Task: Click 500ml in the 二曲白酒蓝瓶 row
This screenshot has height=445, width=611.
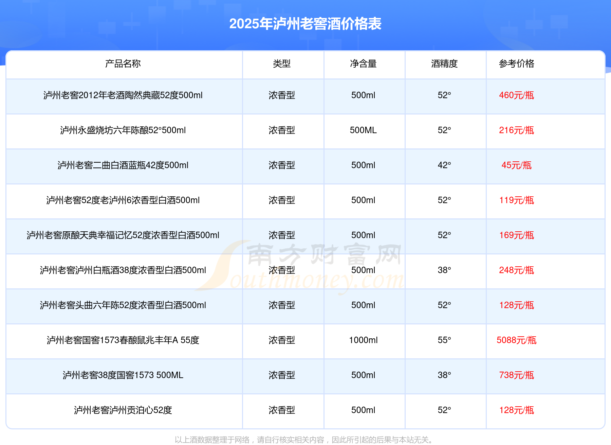Action: pyautogui.click(x=363, y=165)
